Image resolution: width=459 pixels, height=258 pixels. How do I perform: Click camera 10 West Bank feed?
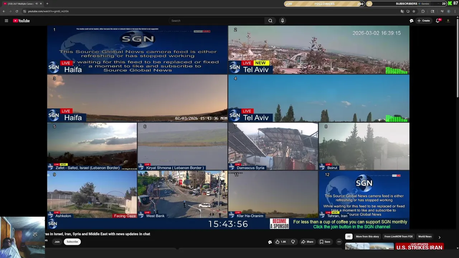click(x=182, y=195)
